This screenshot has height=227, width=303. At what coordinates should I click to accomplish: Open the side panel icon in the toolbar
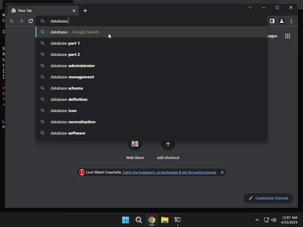[272, 21]
